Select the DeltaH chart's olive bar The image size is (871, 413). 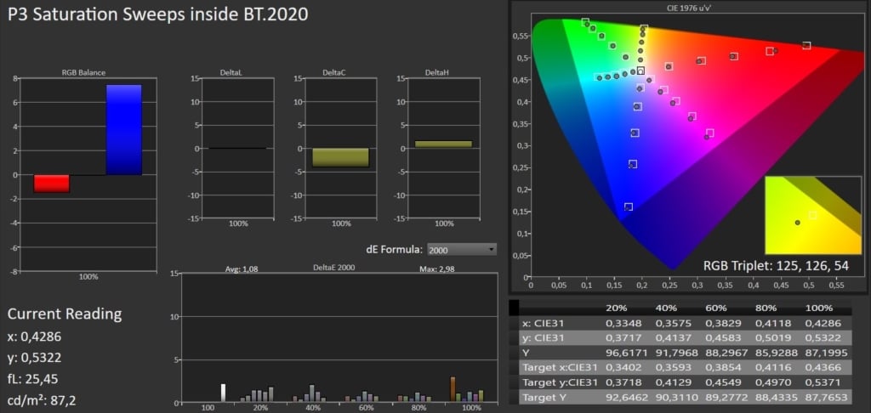[x=443, y=144]
